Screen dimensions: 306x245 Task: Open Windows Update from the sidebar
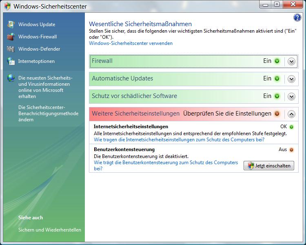37,24
